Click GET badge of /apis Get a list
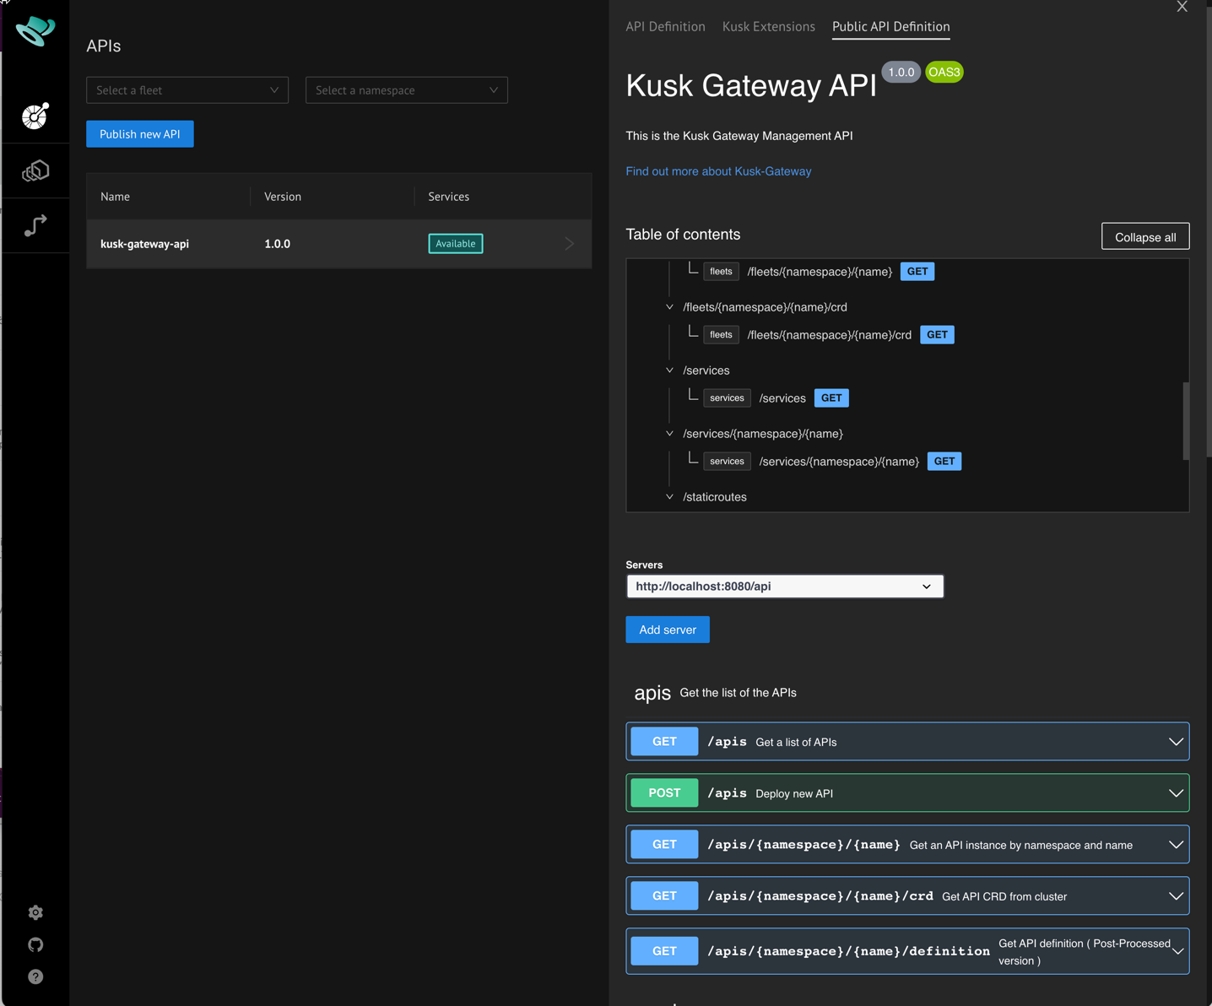 coord(664,742)
